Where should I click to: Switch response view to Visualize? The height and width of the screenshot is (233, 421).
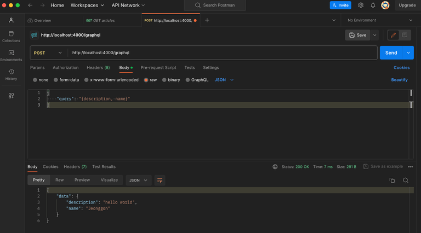point(109,180)
